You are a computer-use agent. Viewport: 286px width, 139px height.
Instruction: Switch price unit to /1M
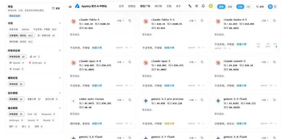point(240,7)
